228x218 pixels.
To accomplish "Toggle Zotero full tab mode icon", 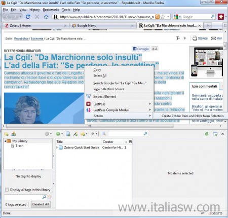I will tap(215, 134).
